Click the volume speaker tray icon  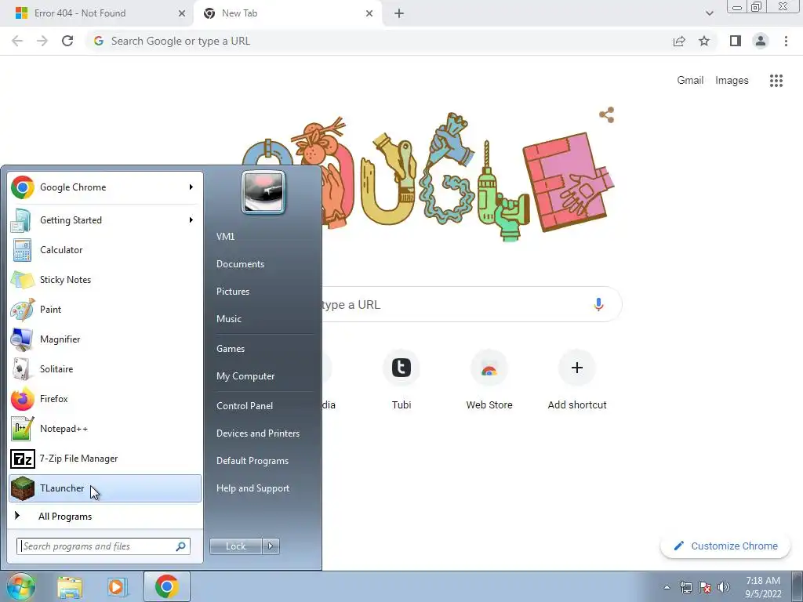724,587
